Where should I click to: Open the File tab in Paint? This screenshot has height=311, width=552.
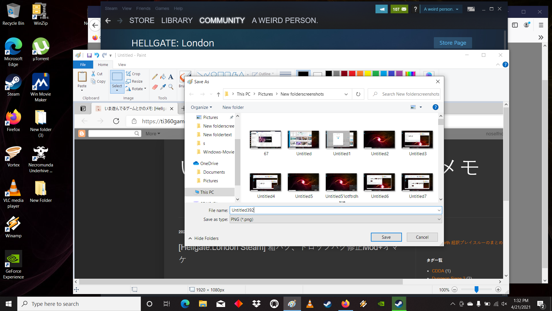pyautogui.click(x=83, y=65)
